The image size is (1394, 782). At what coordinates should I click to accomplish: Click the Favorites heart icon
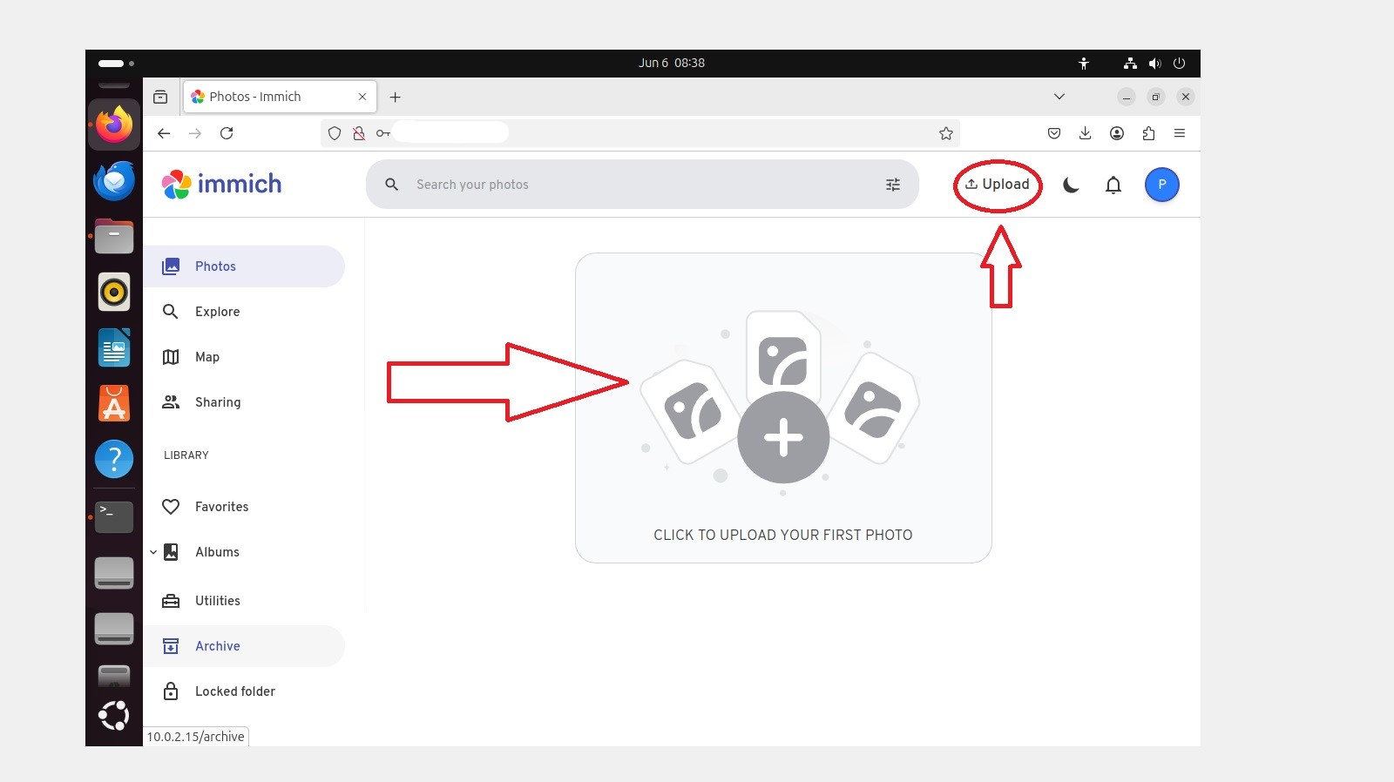click(171, 507)
